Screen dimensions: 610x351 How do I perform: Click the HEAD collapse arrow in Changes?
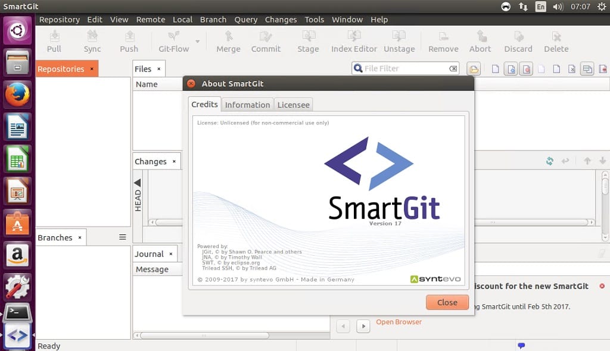coord(138,183)
